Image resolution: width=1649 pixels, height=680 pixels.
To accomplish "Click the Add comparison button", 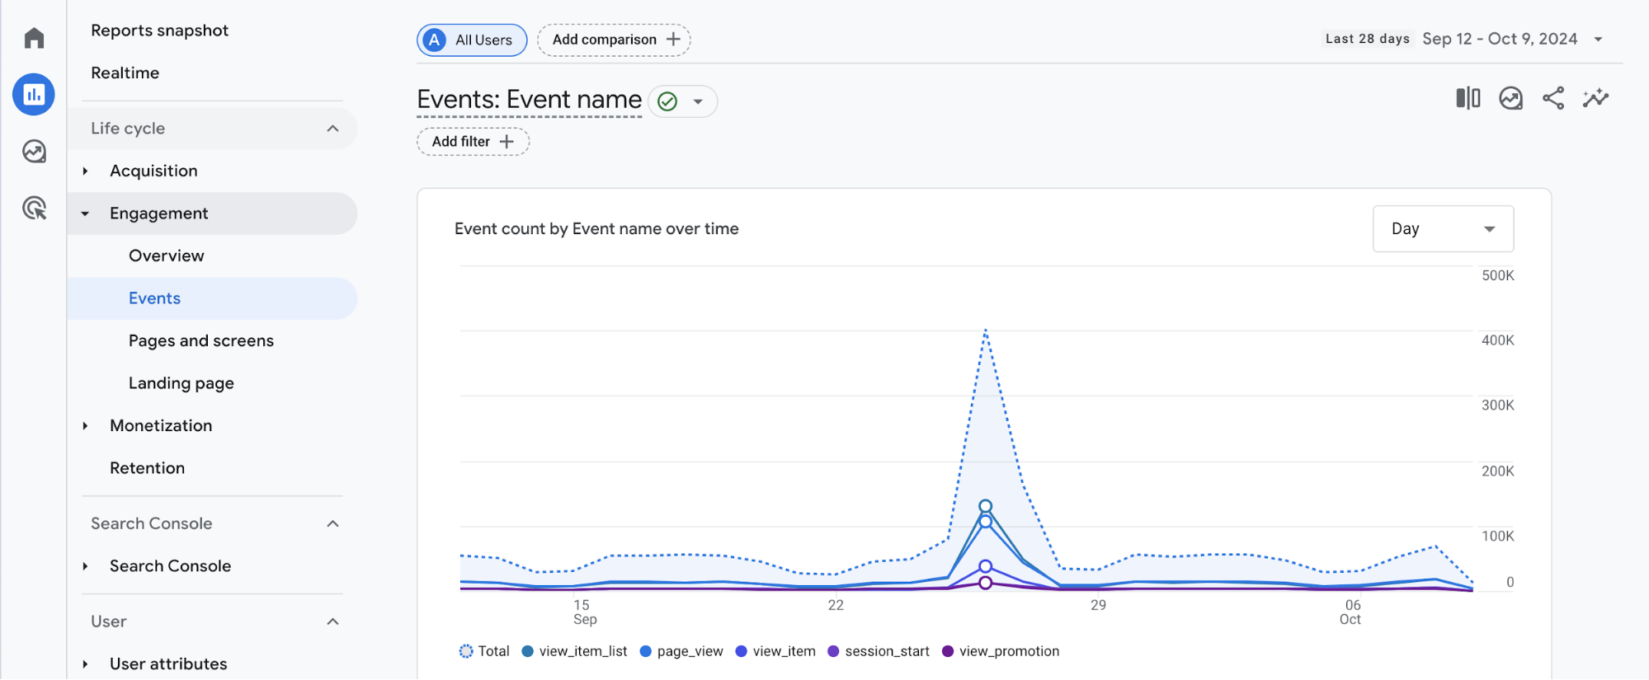I will click(x=614, y=40).
